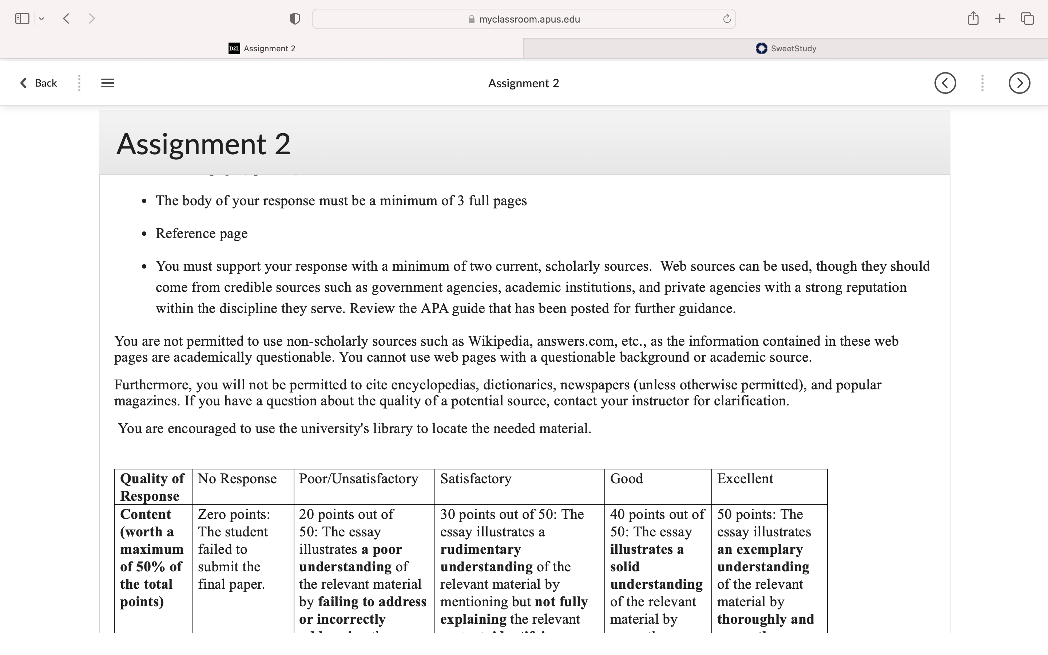Switch to the SweetStudy tab
The image size is (1048, 655).
point(786,48)
